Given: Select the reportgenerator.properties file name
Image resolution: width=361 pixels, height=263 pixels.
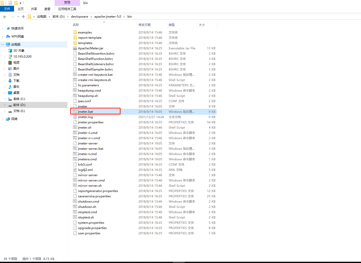Looking at the screenshot, I should 98,191.
